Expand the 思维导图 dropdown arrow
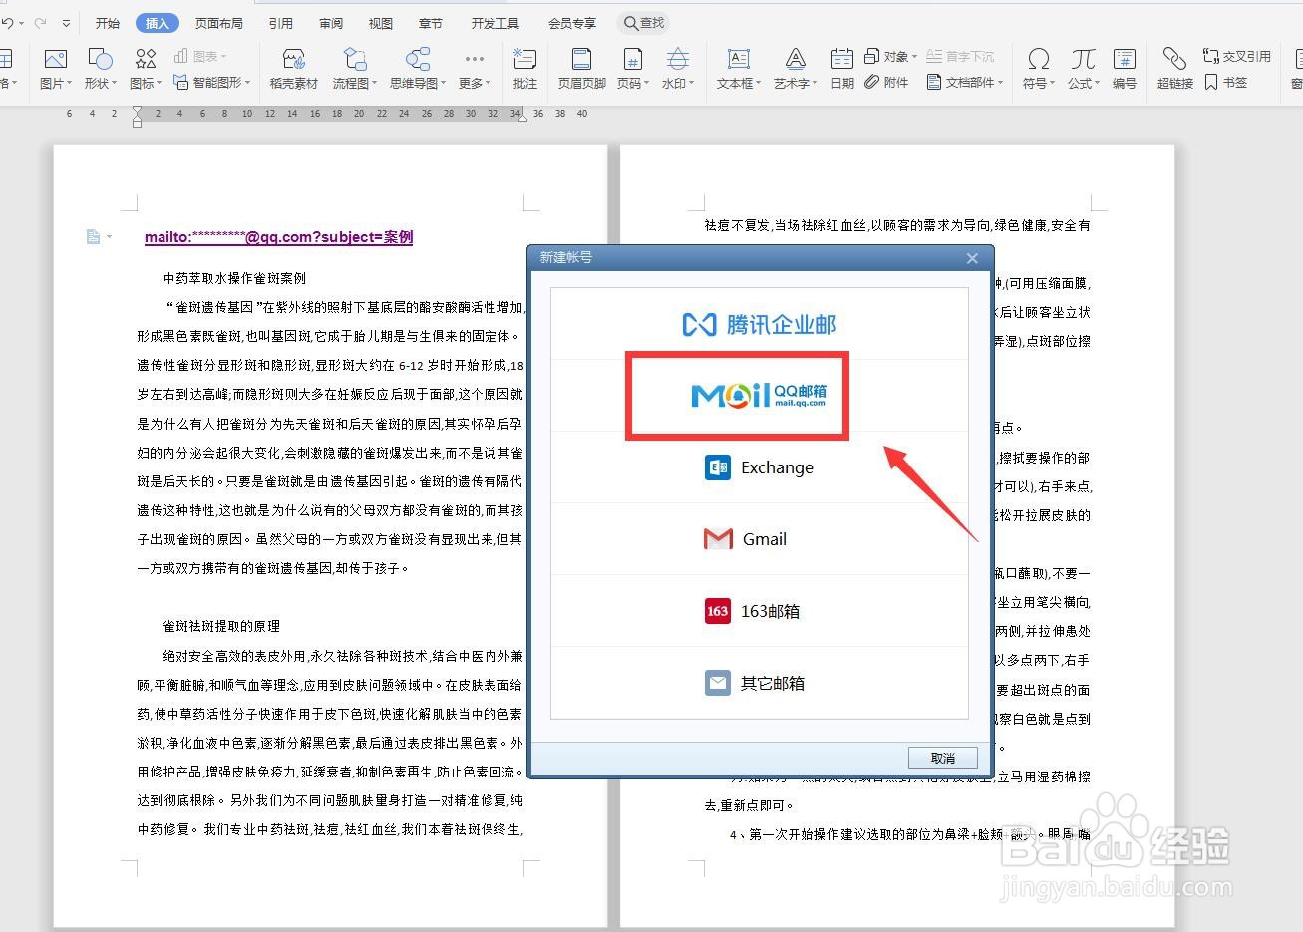This screenshot has width=1303, height=932. (x=444, y=84)
